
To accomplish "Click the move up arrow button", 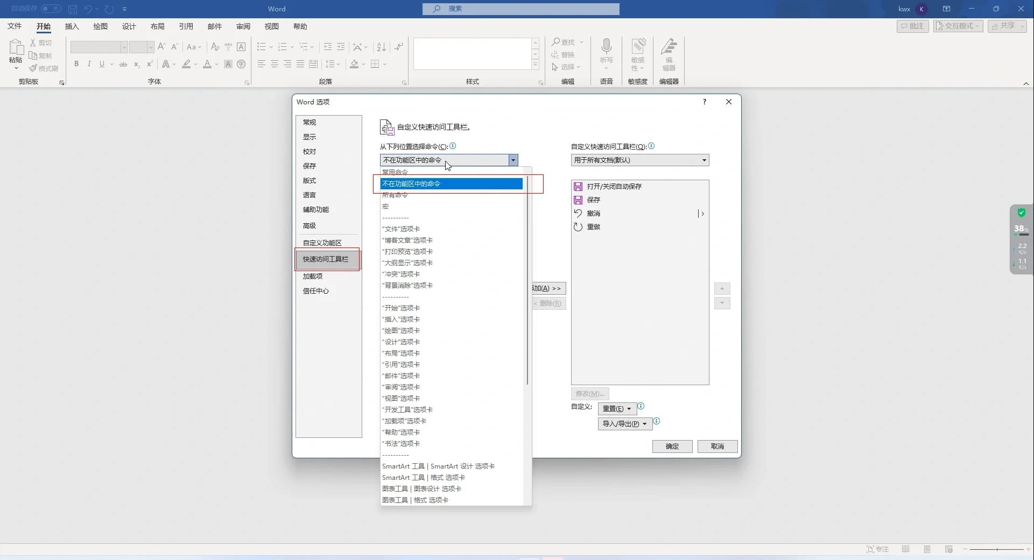I will click(722, 289).
